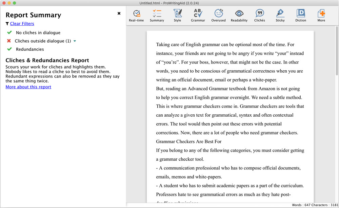Click the filter funnel icon
The image size is (339, 208).
click(x=7, y=24)
